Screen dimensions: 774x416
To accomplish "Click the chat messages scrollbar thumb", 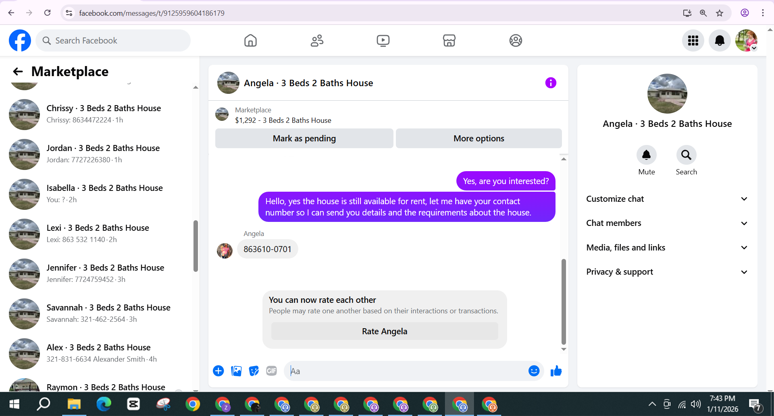I will click(564, 301).
